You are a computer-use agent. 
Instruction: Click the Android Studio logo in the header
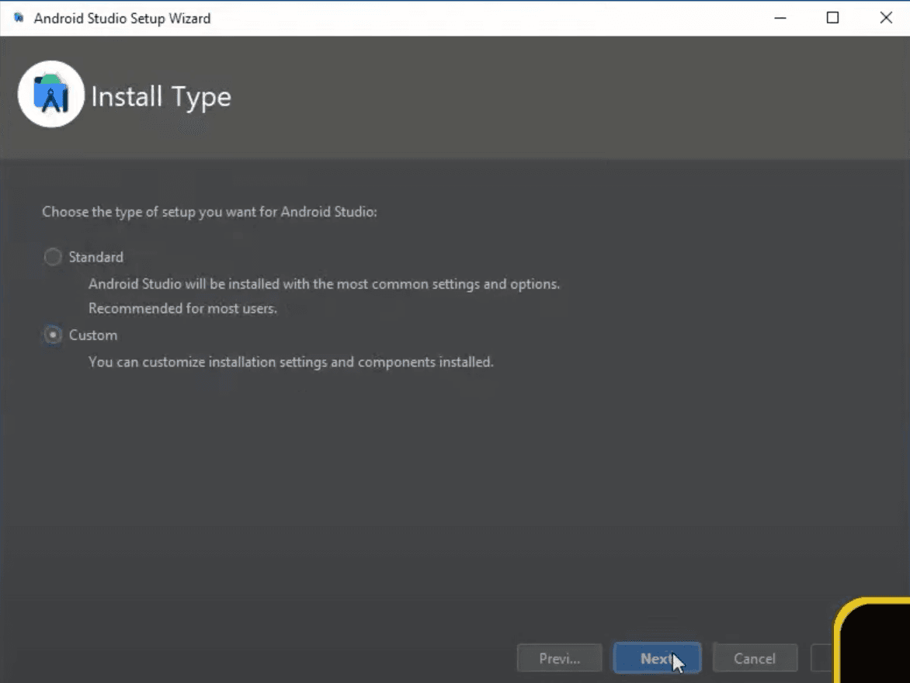click(50, 93)
